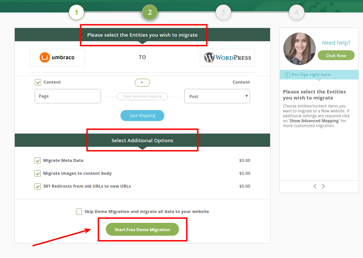
Task: Click the $5.00 price for 301 Redirects
Action: [245, 186]
